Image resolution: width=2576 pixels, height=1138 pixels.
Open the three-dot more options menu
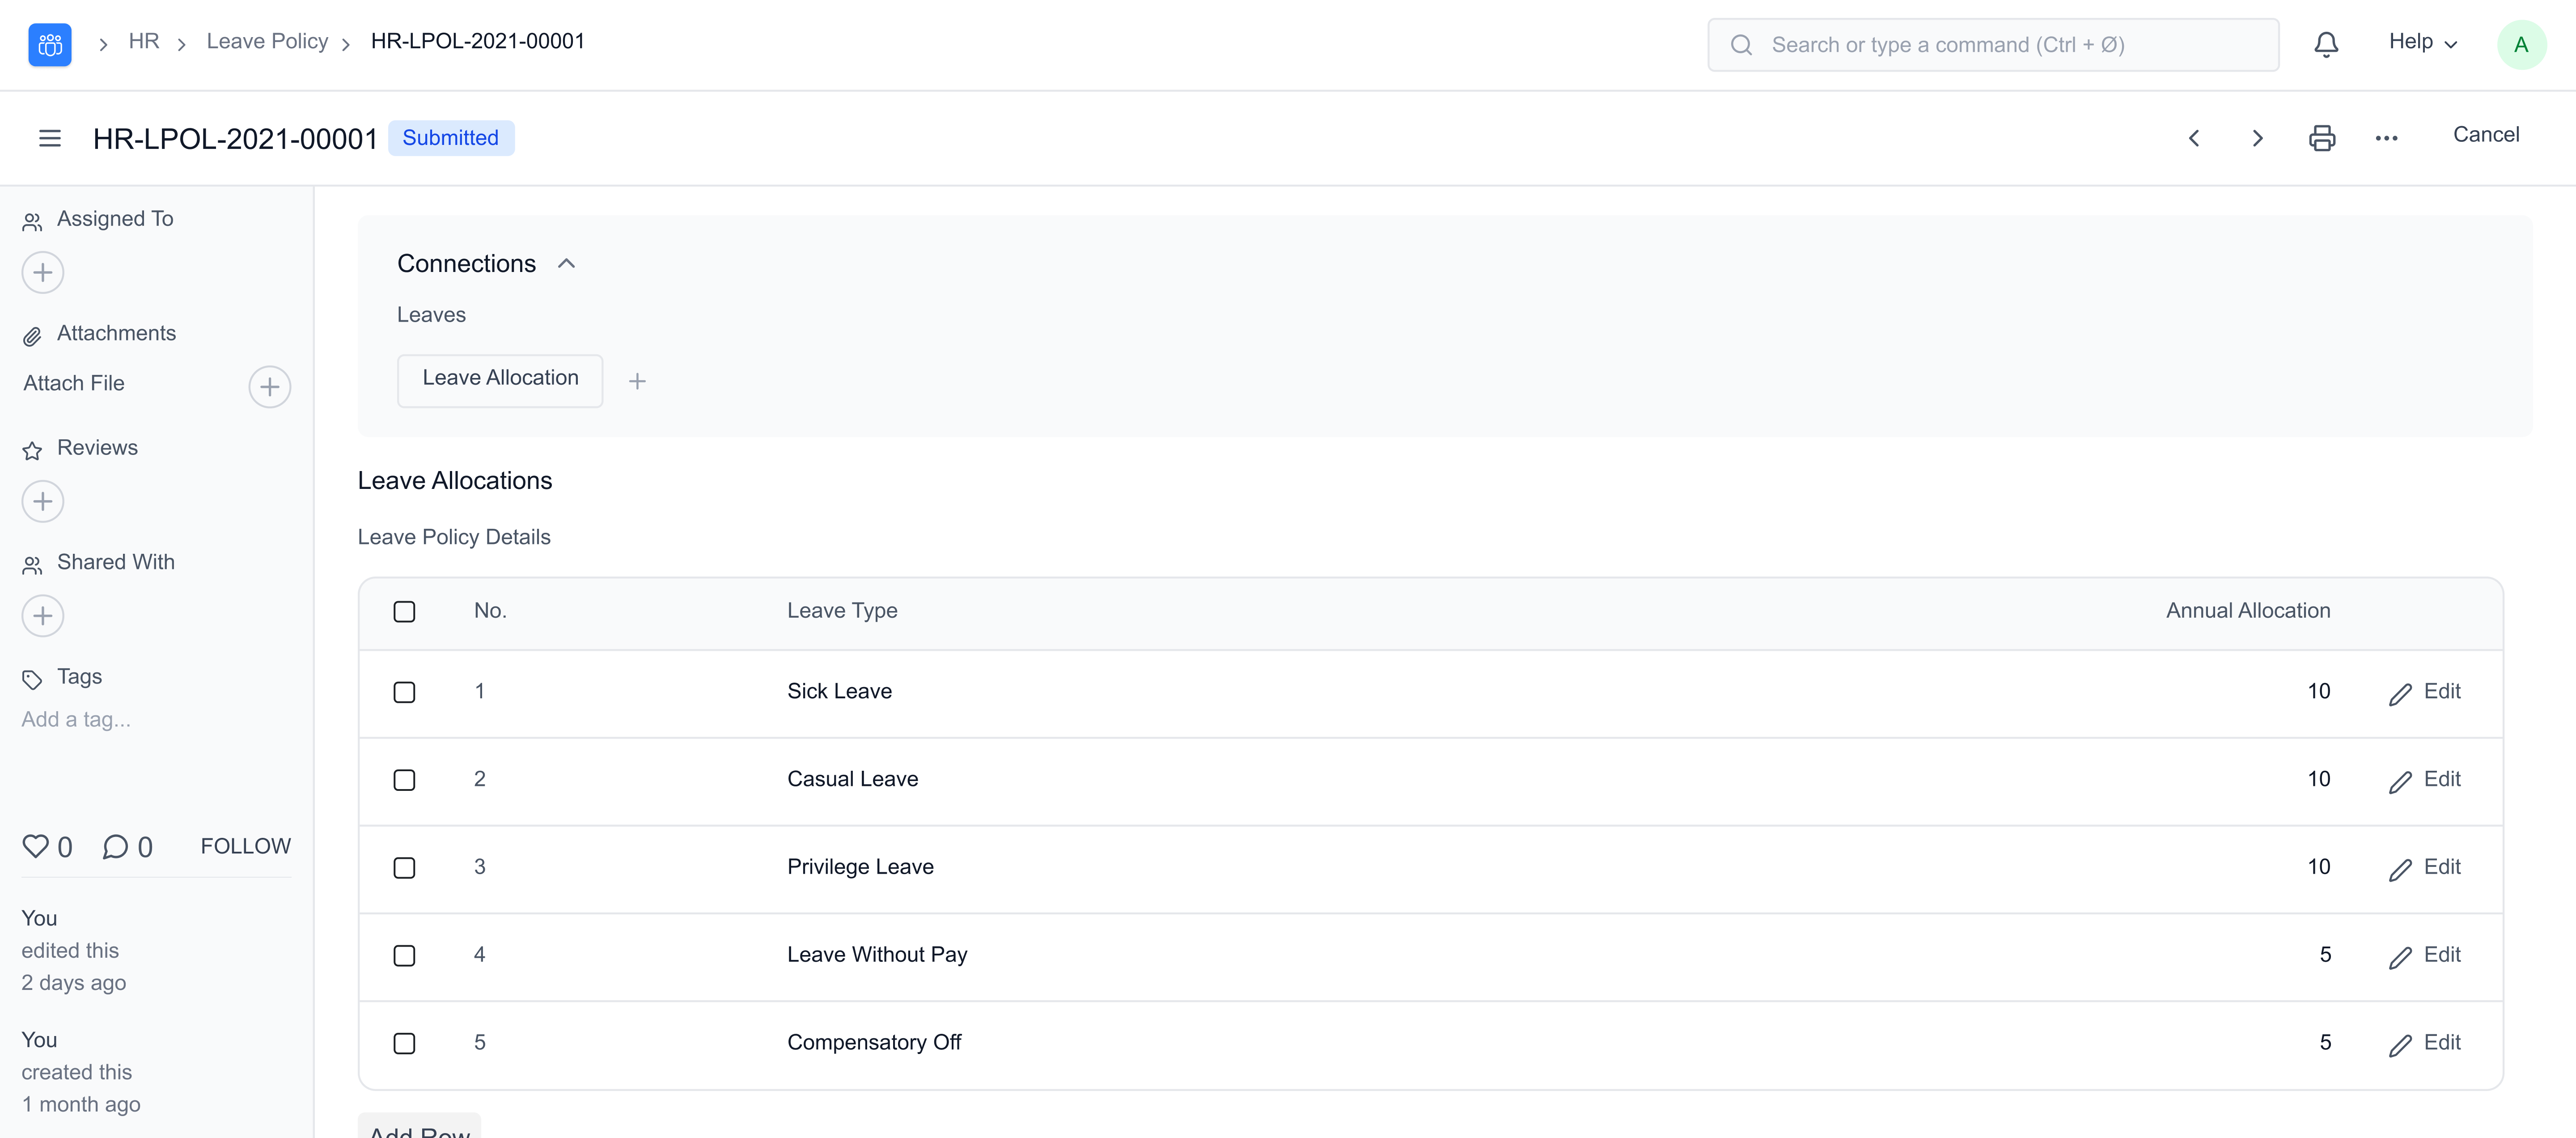(2386, 138)
